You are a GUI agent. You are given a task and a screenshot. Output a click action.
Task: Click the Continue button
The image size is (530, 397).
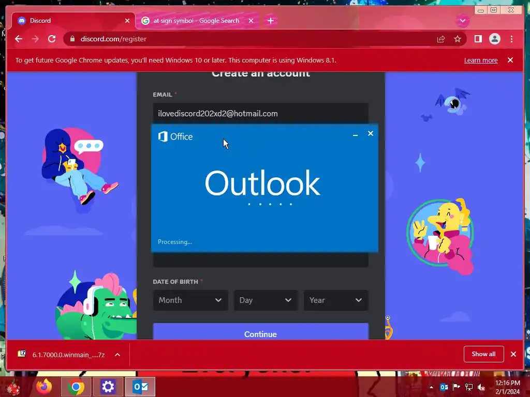pyautogui.click(x=261, y=332)
